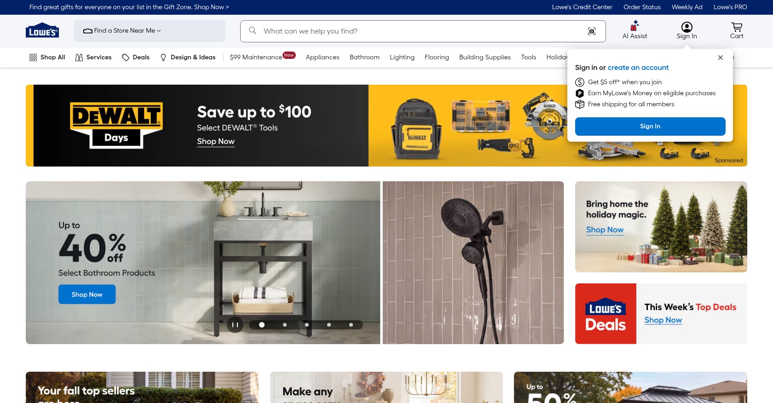
Task: Go to the second carousel slide dot
Action: [285, 325]
